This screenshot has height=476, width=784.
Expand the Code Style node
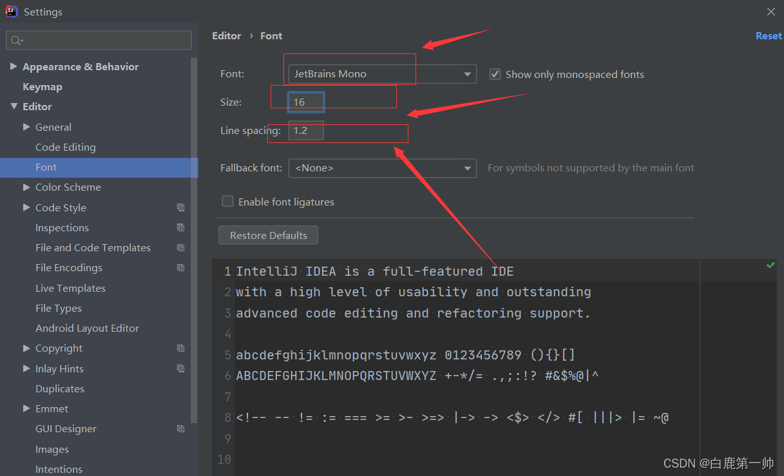coord(26,207)
